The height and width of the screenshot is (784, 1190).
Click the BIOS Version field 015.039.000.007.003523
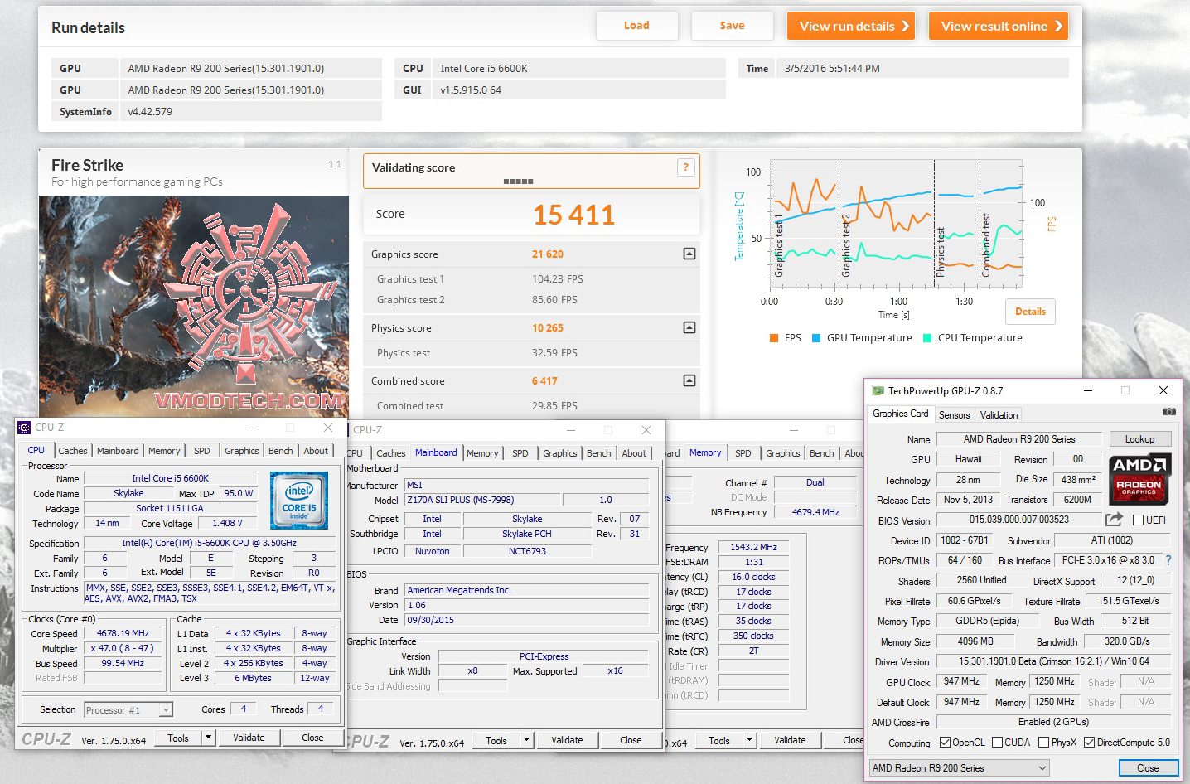click(x=1019, y=520)
